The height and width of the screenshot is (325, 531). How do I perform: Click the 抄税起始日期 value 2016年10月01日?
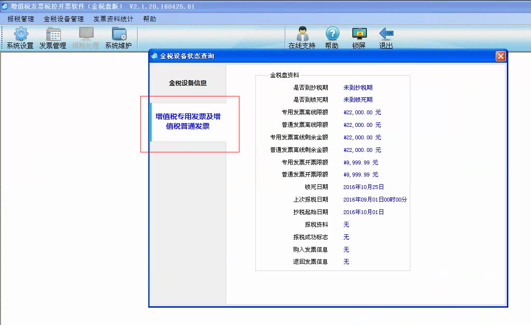(363, 212)
